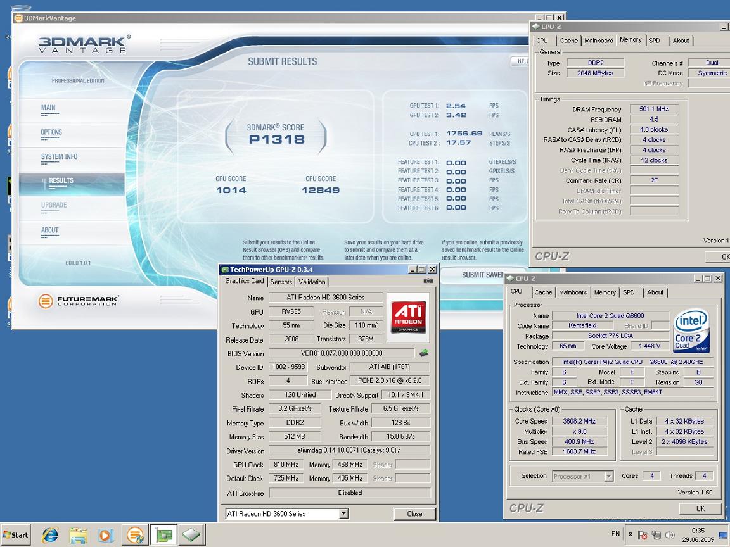Open About section in 3DMark Vantage
The height and width of the screenshot is (547, 730).
point(49,230)
